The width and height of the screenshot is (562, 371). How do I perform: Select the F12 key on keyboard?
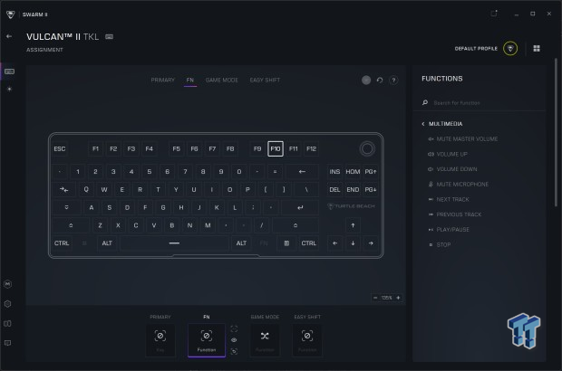311,148
